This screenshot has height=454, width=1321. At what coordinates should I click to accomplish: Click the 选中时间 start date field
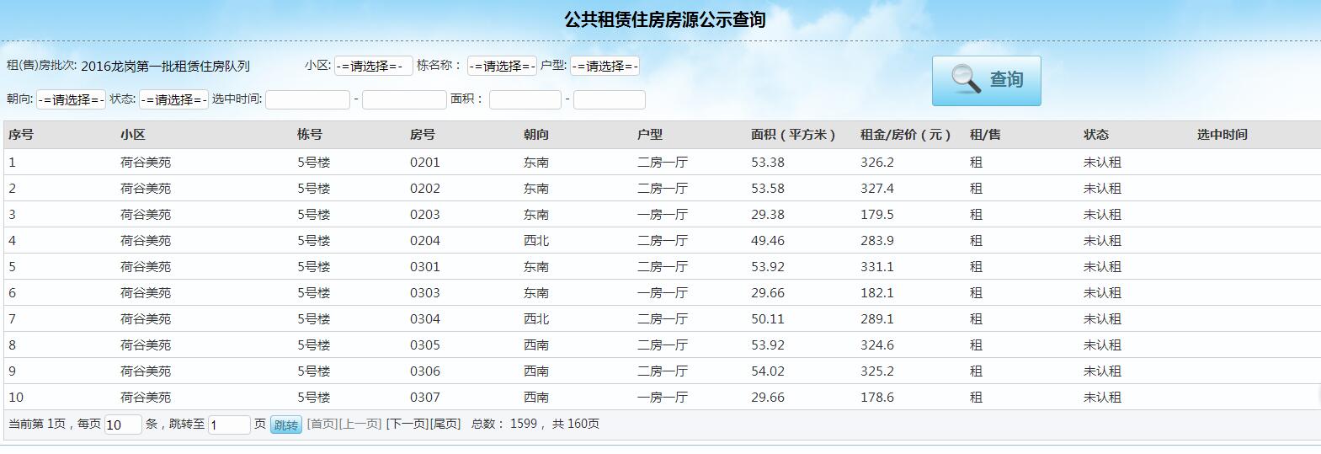click(x=307, y=99)
